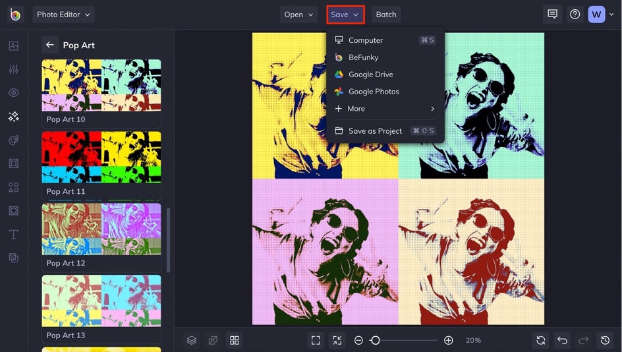This screenshot has height=352, width=622.
Task: Expand the Photo Editor dropdown
Action: 63,15
